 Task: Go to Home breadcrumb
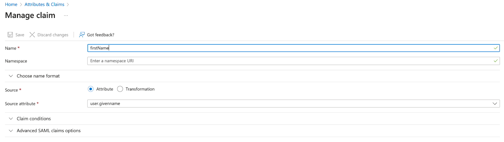[x=11, y=4]
